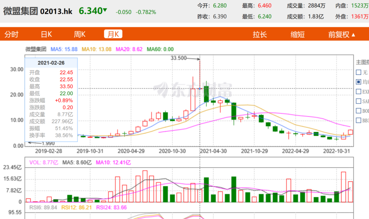This screenshot has height=219, width=369.
Task: Enable the BBI indicator option
Action: click(358, 120)
